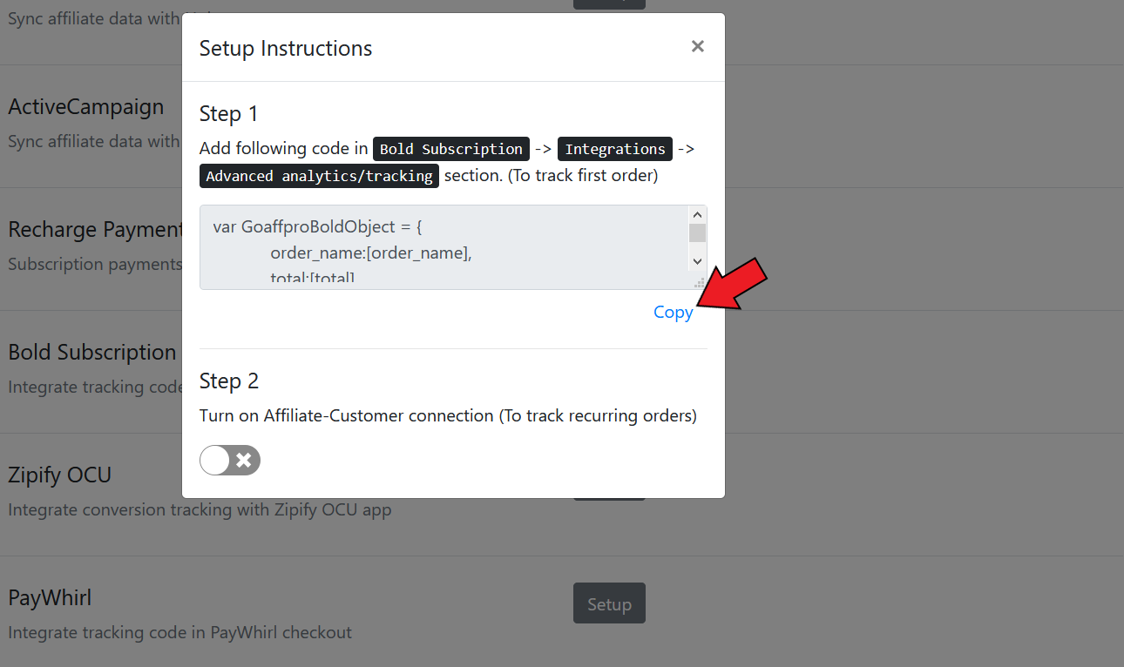Click the Recharge Payment heading
This screenshot has height=667, width=1124.
95,230
